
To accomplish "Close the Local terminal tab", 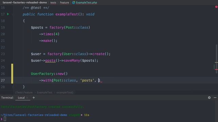I will (27, 98).
